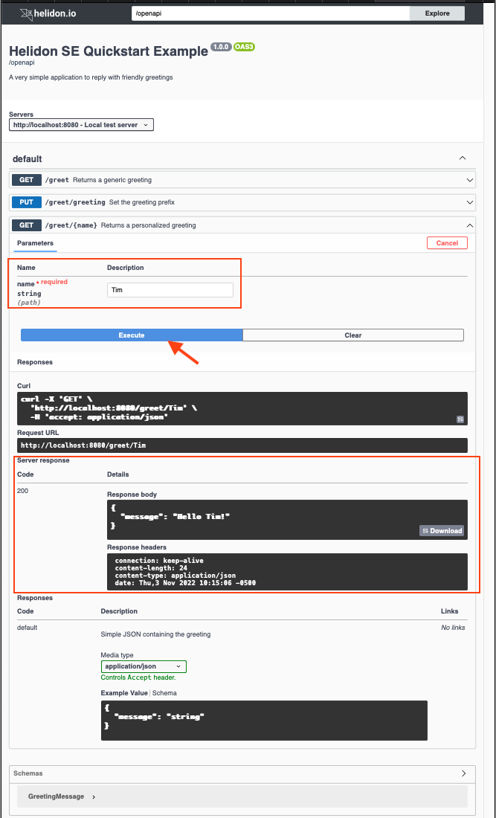Switch to the Schema tab

(x=165, y=693)
